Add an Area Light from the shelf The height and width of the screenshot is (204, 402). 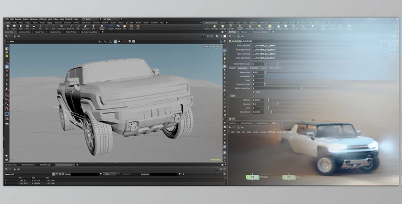tap(231, 26)
